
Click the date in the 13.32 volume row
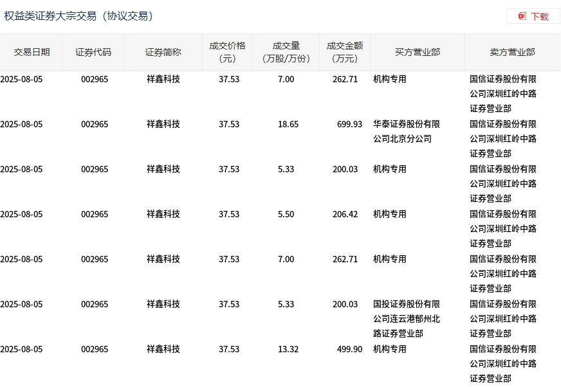(x=21, y=349)
